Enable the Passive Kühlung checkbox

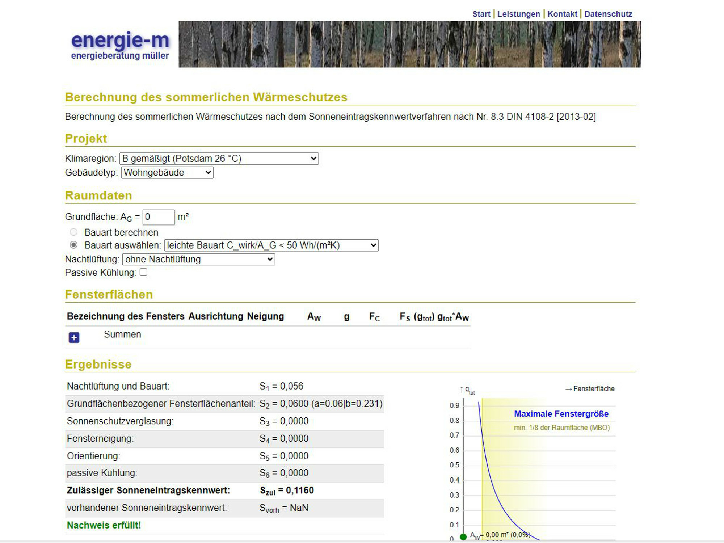(x=143, y=272)
